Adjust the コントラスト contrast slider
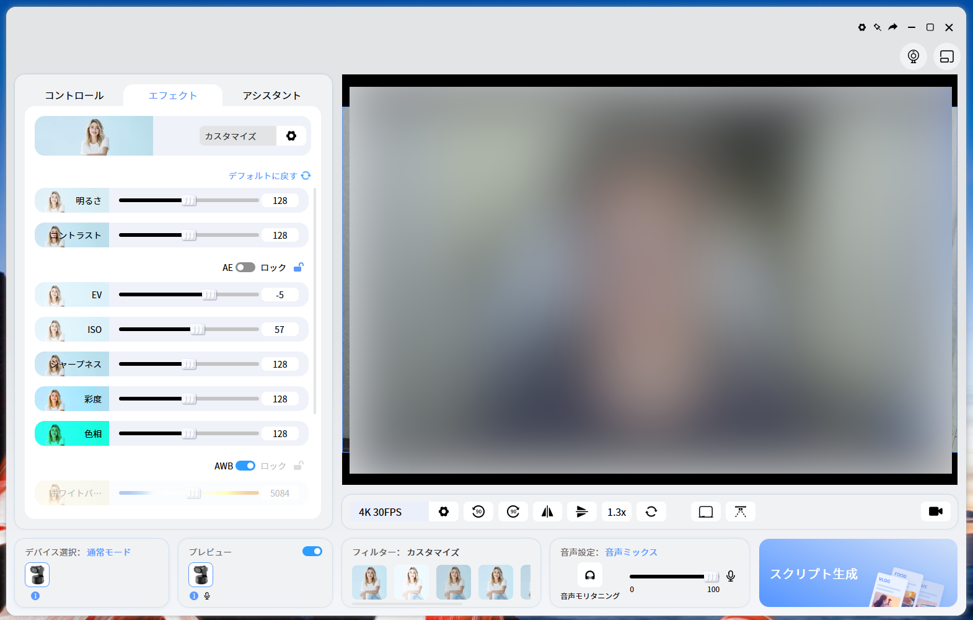The width and height of the screenshot is (973, 620). [189, 235]
